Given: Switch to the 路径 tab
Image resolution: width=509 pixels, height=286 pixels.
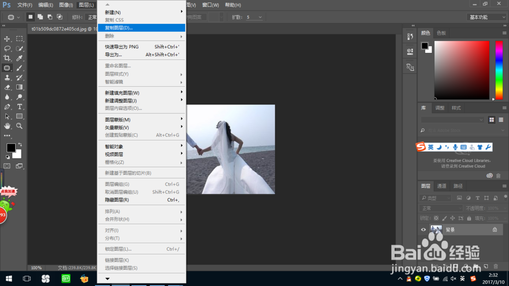Looking at the screenshot, I should click(458, 186).
